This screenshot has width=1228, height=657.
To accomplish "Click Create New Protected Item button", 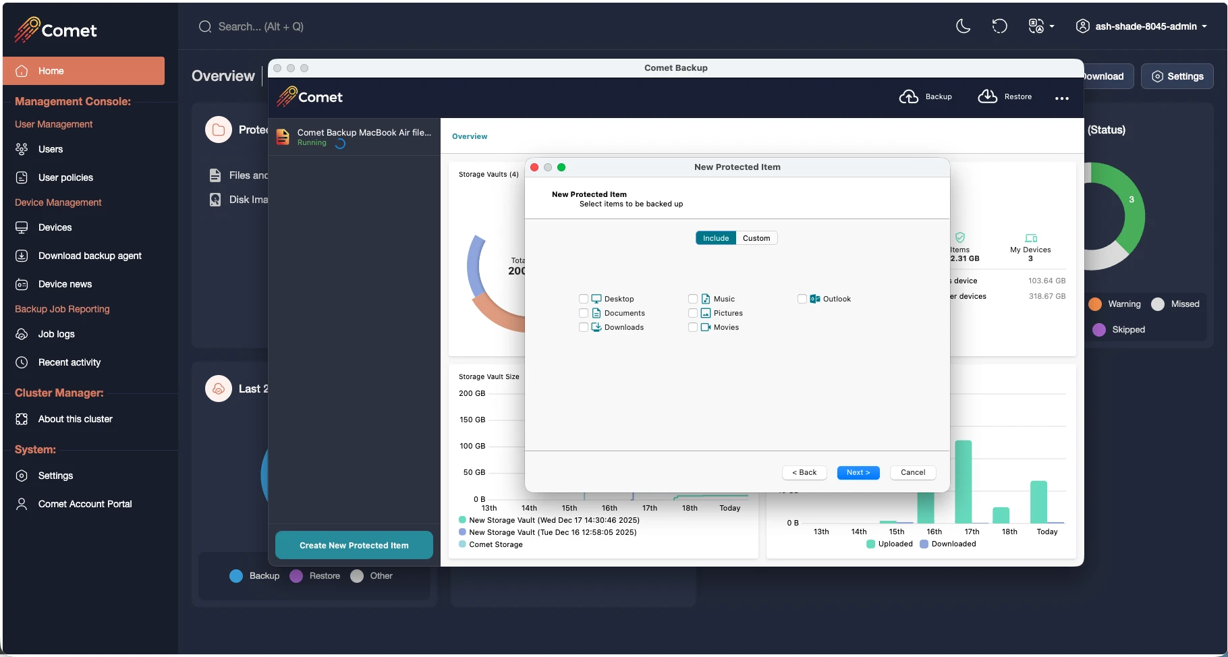I will (x=354, y=545).
